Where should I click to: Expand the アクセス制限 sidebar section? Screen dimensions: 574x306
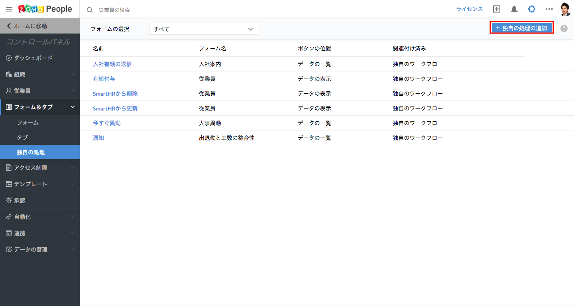[40, 168]
